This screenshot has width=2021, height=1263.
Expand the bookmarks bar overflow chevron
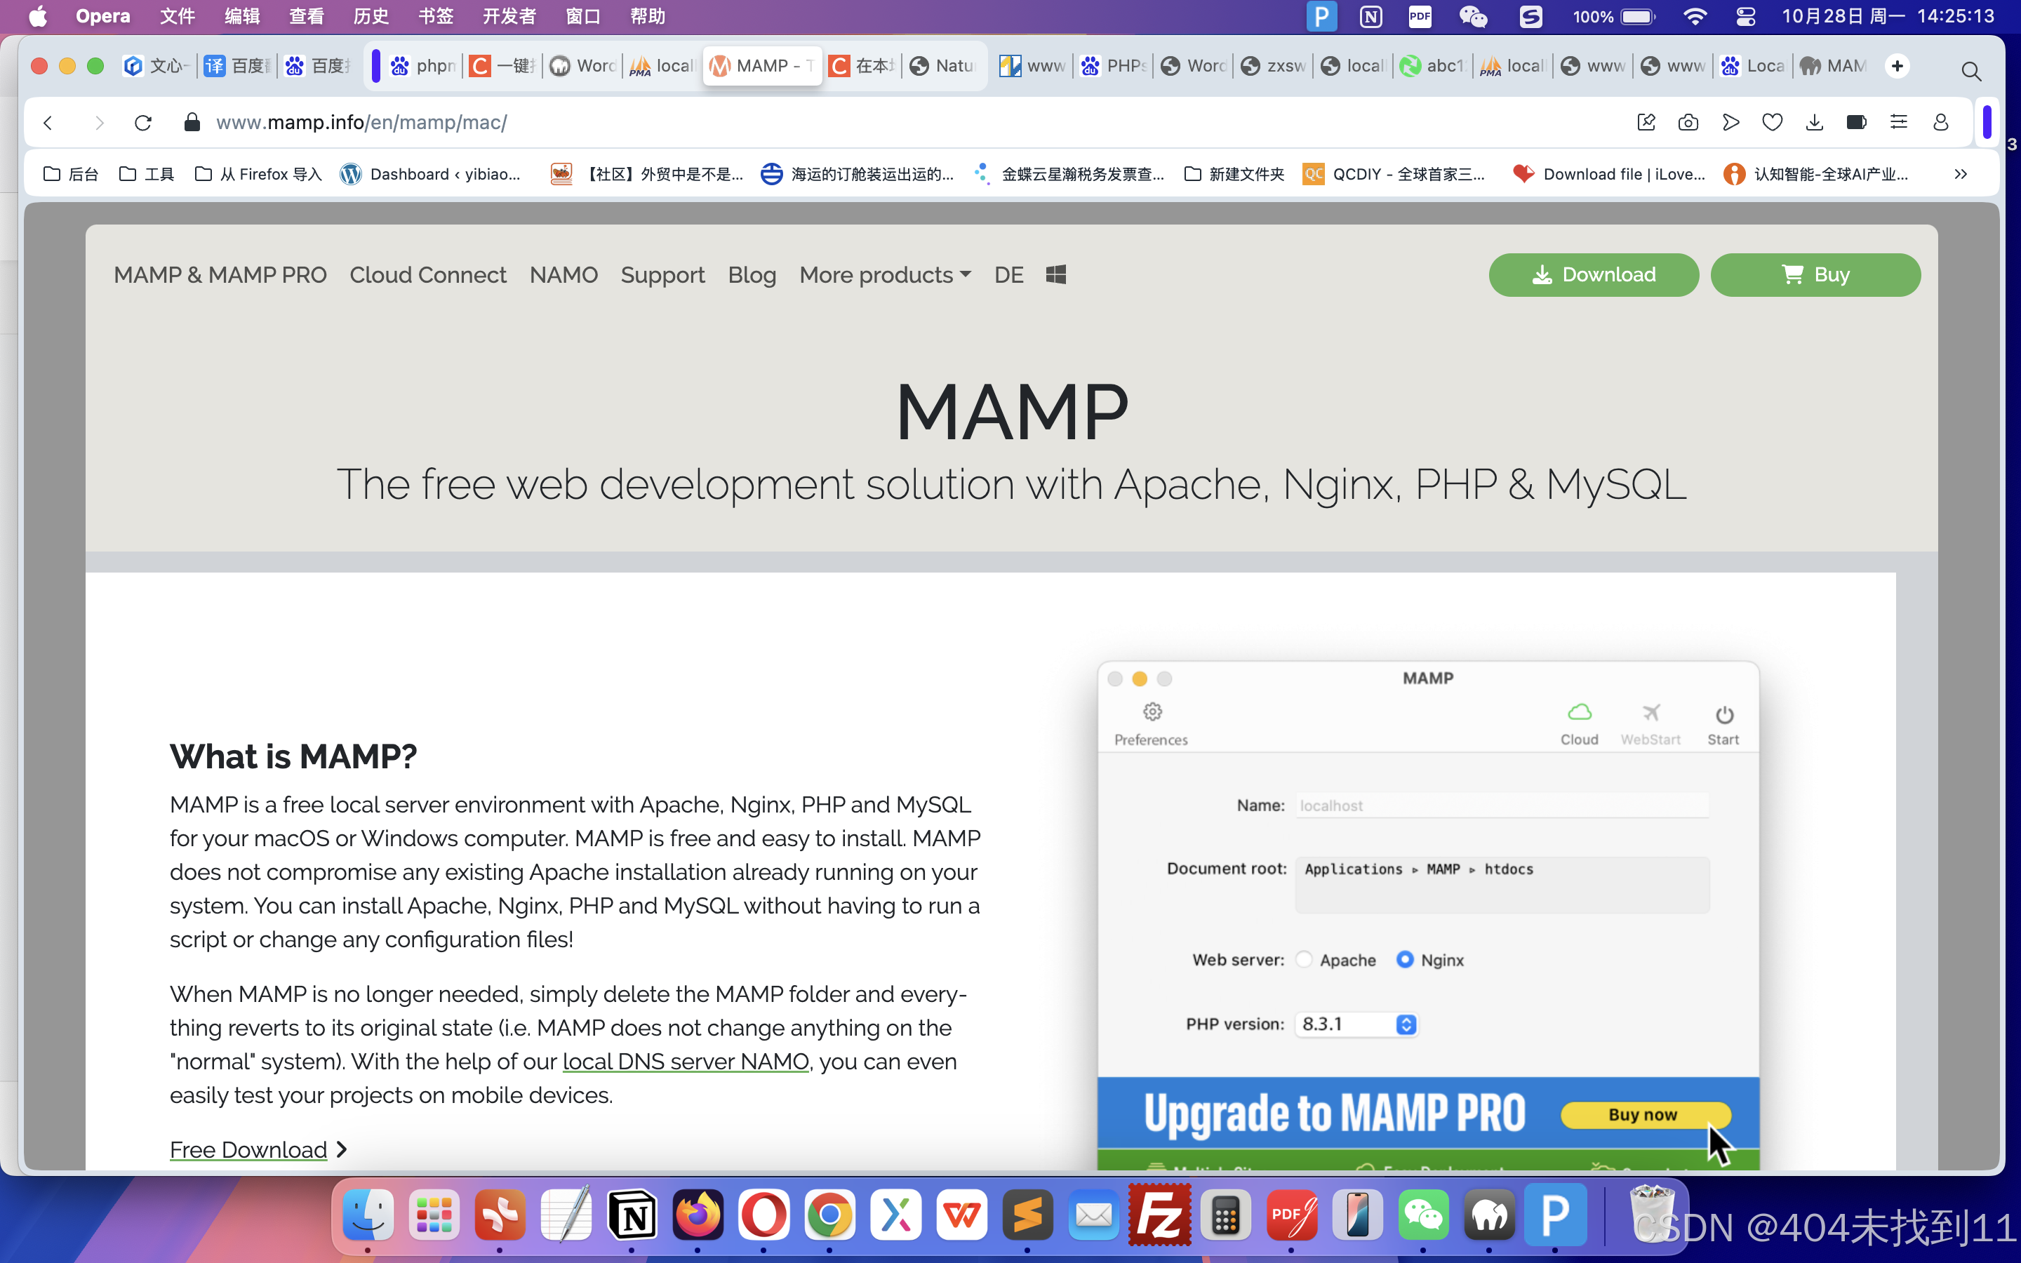click(x=1959, y=174)
